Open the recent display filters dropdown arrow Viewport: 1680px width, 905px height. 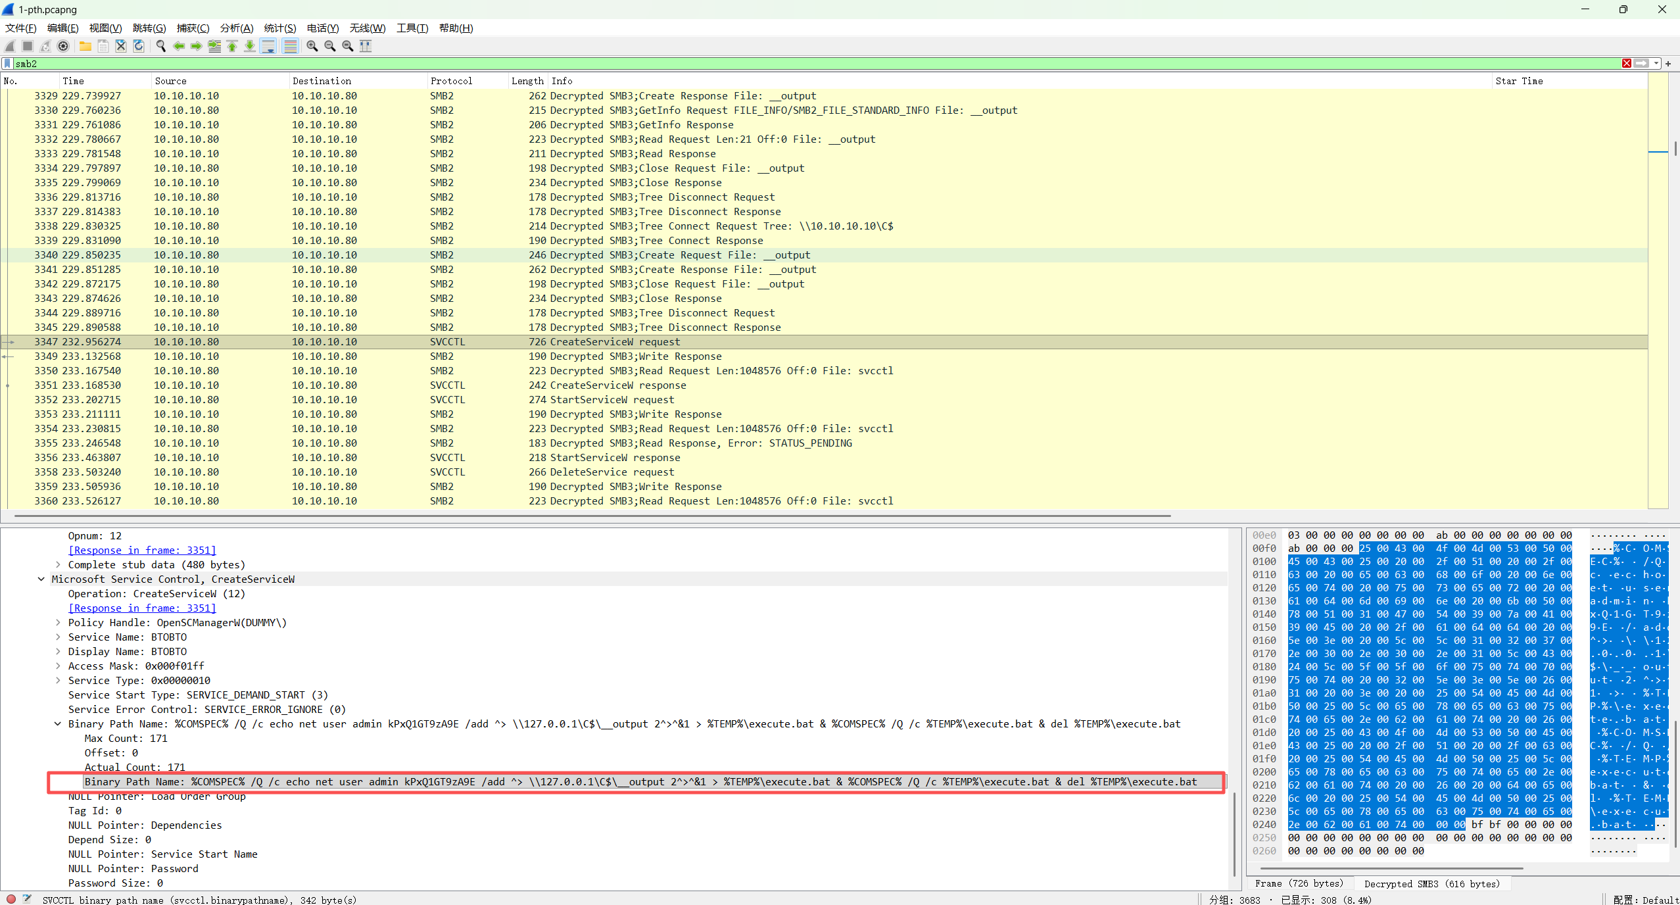point(1656,64)
